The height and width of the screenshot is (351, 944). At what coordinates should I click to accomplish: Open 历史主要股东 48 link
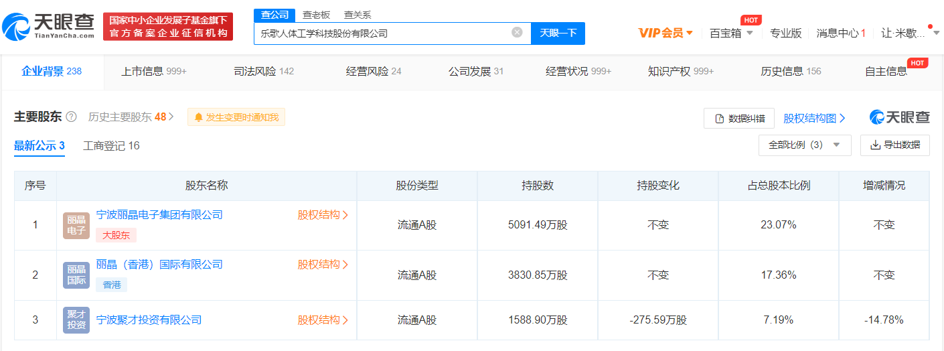tap(131, 117)
